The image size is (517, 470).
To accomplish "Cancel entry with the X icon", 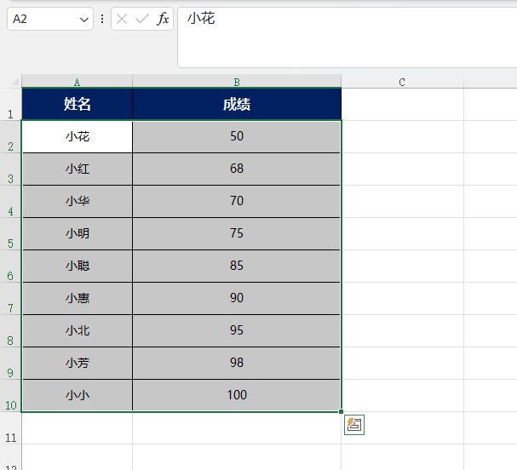I will point(122,19).
